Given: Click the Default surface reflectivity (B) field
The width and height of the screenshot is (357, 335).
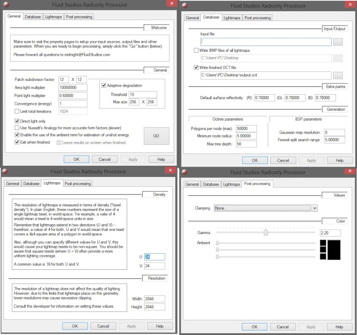Looking at the screenshot, I should click(x=326, y=98).
